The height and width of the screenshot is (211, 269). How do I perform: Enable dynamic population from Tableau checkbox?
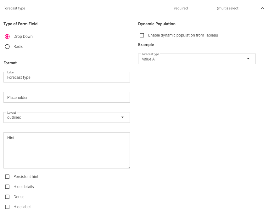coord(142,35)
